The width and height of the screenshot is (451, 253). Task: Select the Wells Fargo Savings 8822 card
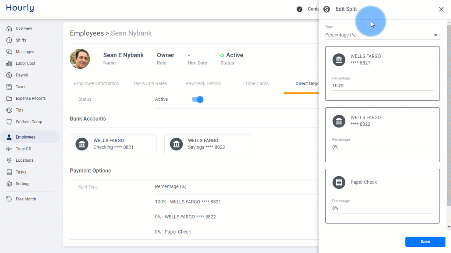pyautogui.click(x=208, y=144)
